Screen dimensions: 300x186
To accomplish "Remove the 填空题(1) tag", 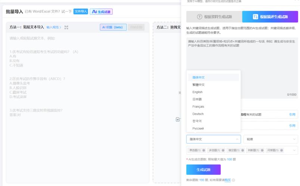I will pyautogui.click(x=243, y=150).
